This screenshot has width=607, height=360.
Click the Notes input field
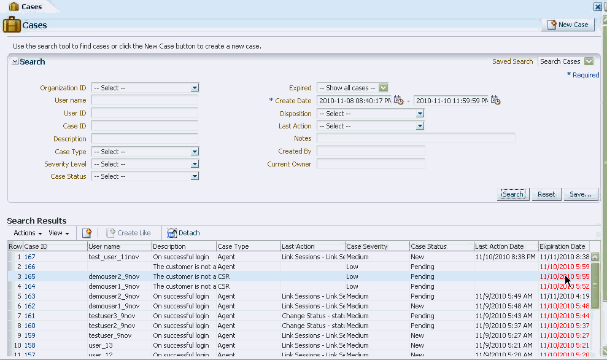pyautogui.click(x=416, y=138)
